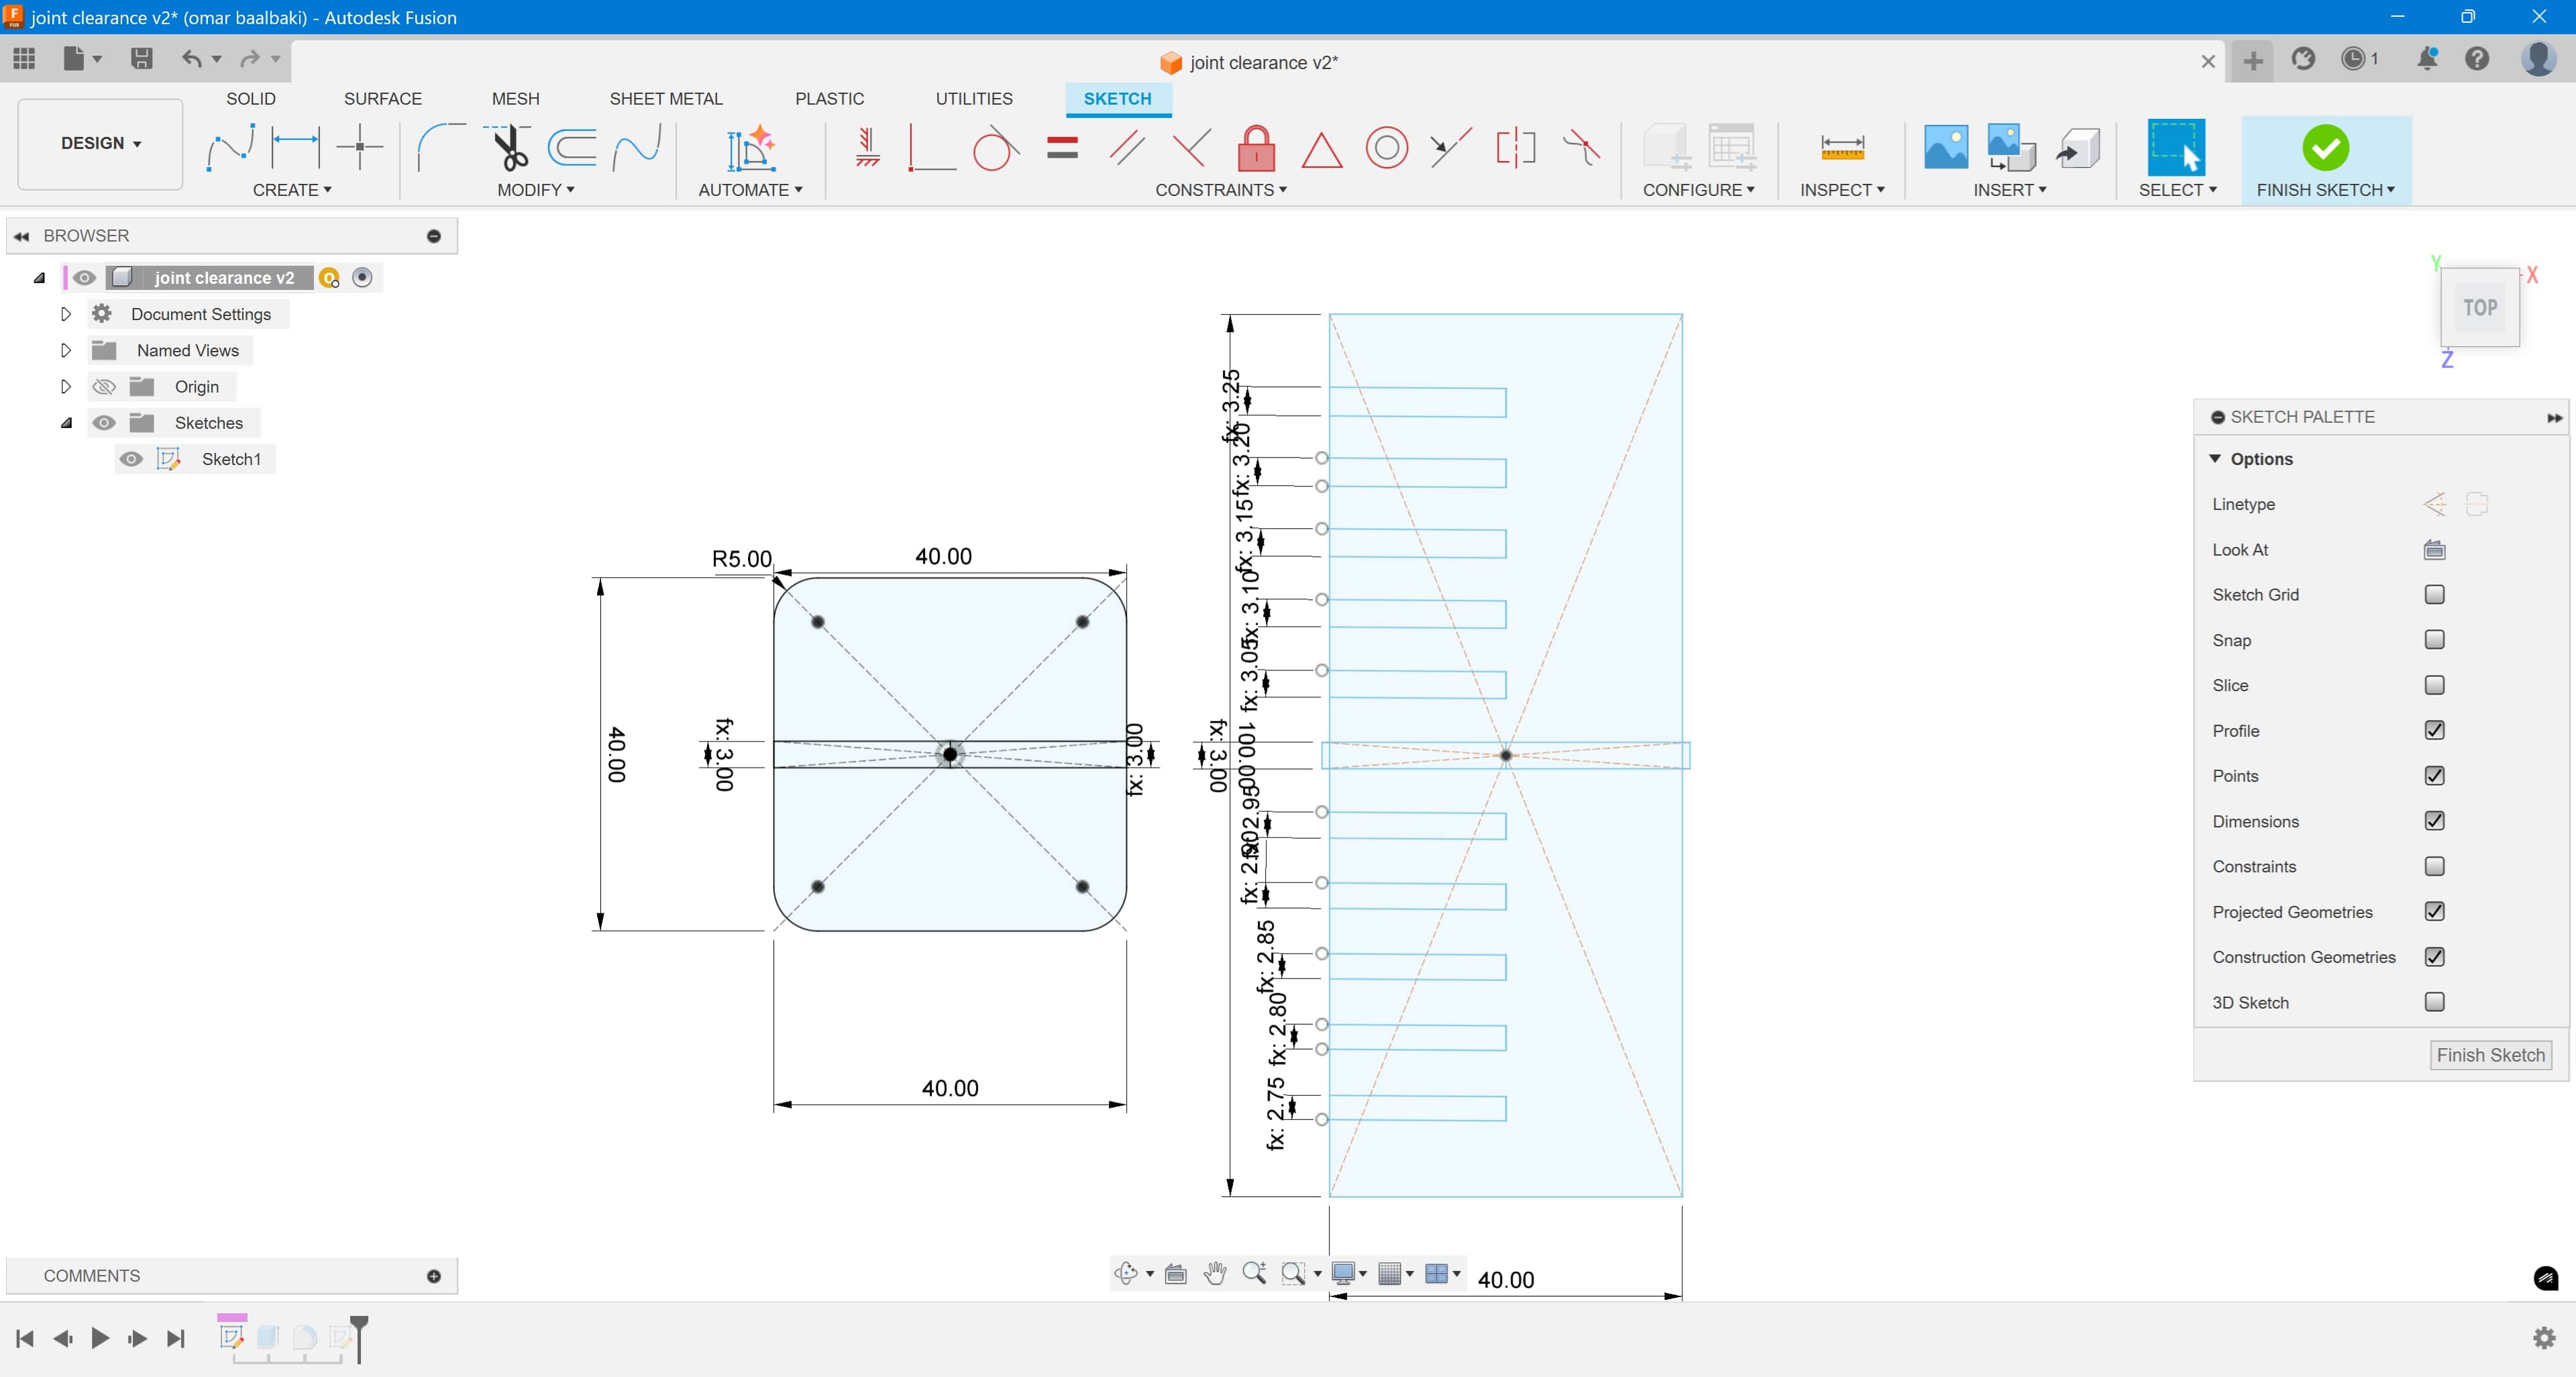
Task: Switch to the SURFACE tab
Action: [382, 98]
